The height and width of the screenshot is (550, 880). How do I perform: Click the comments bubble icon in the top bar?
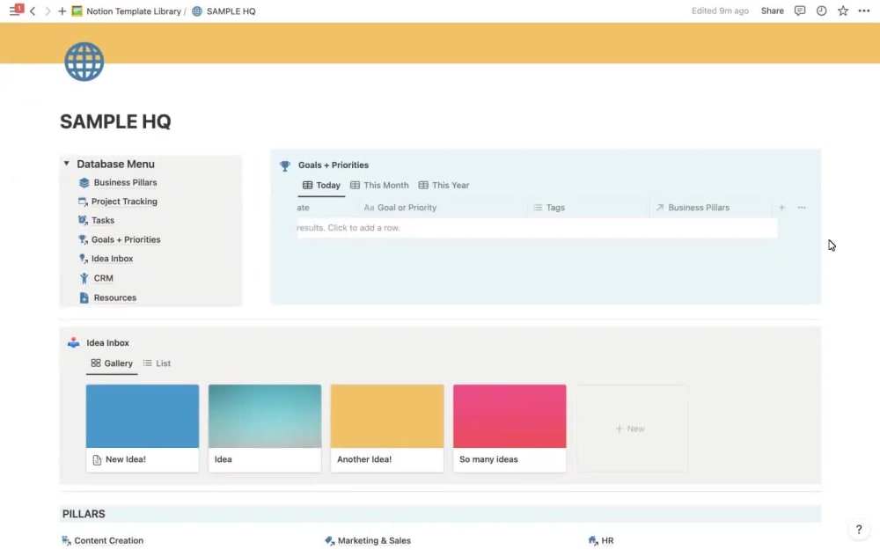pyautogui.click(x=798, y=11)
